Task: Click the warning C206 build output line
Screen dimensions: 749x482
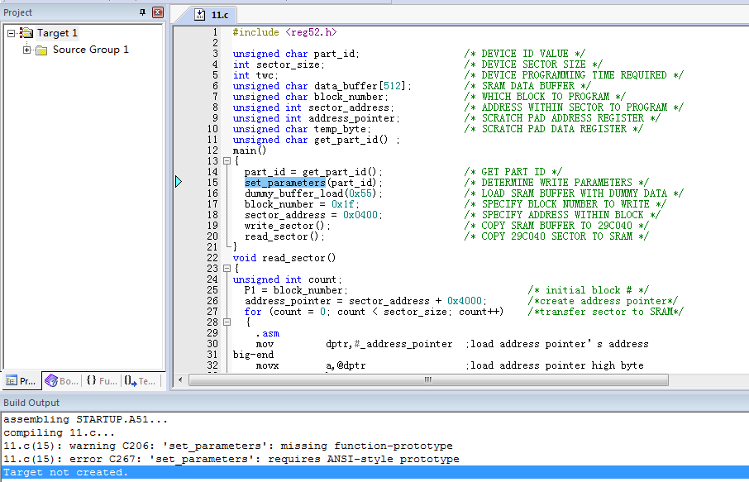Action: pos(228,446)
